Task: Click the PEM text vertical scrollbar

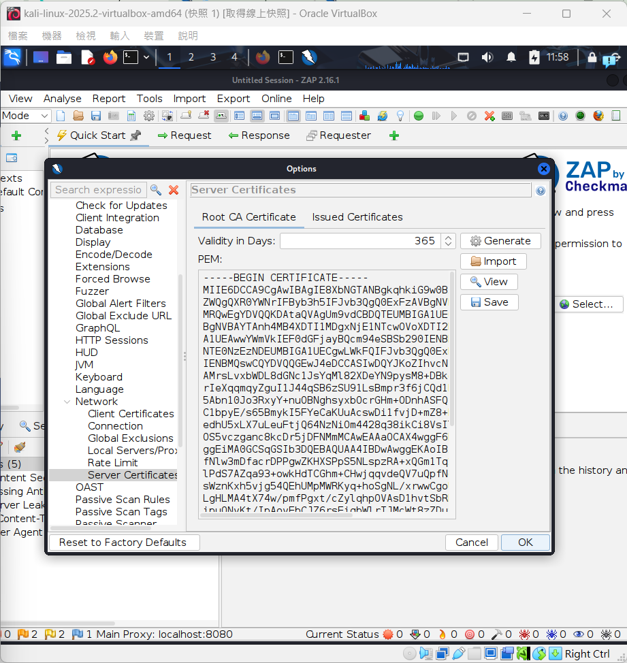Action: 452,349
